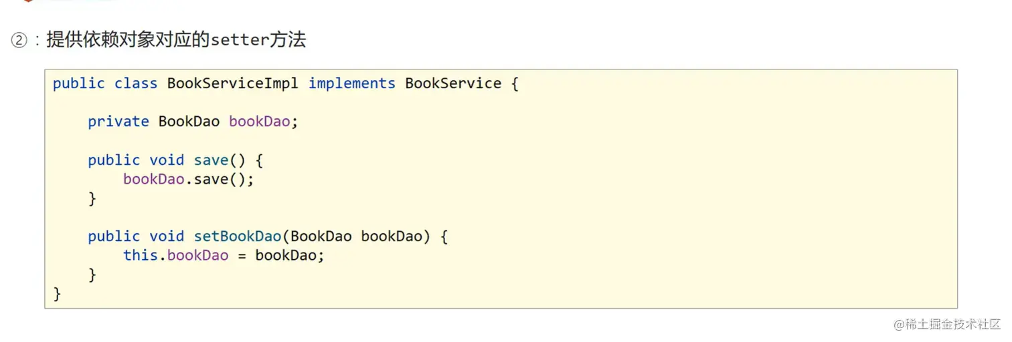Click the public keyword before class
Screen dimensions: 1012x342
click(78, 83)
